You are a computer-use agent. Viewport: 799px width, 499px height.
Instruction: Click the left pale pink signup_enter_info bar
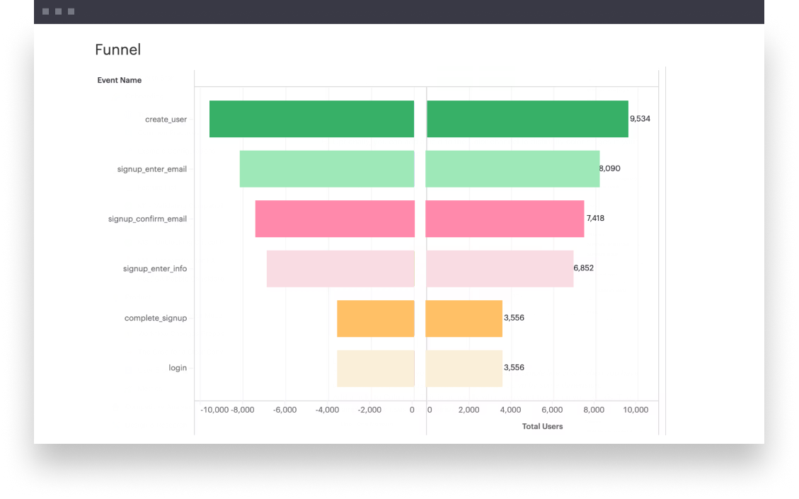point(340,269)
